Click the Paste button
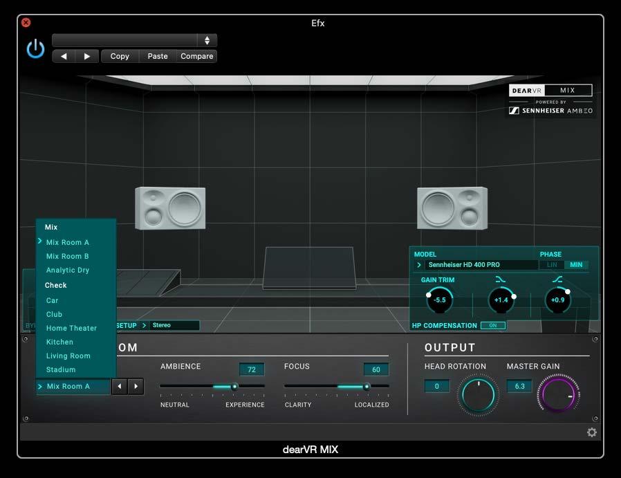This screenshot has width=621, height=478. coord(158,56)
